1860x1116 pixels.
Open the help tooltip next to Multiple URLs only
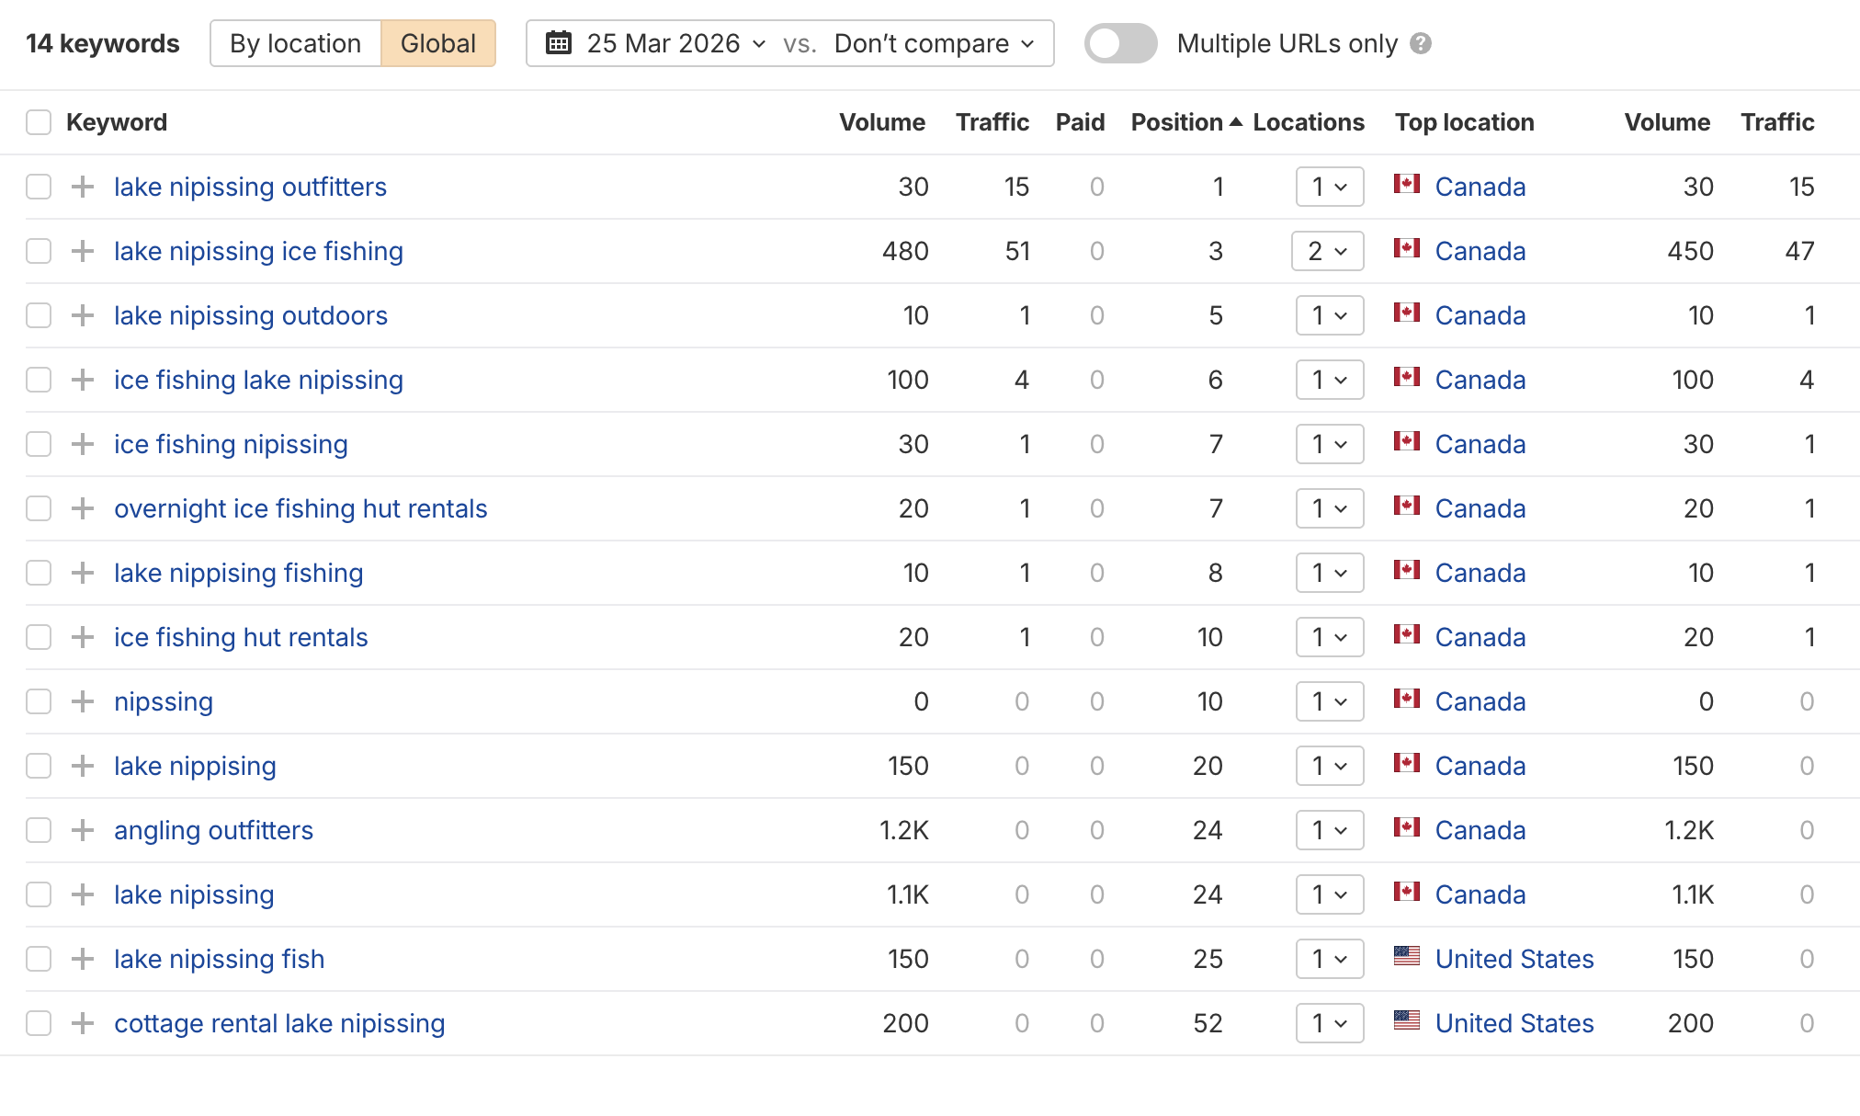coord(1420,43)
